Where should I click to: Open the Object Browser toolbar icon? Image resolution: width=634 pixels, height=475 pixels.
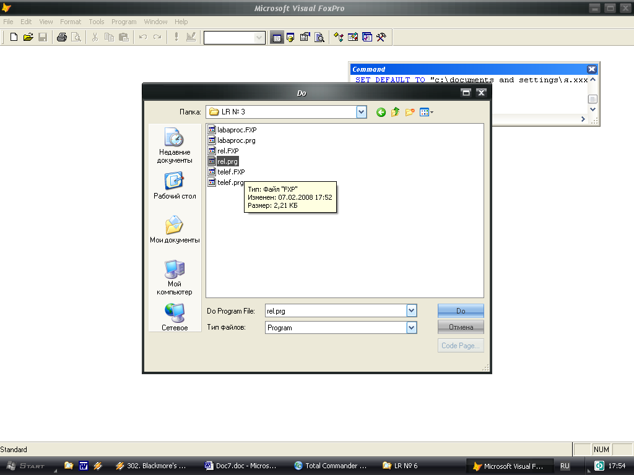(x=352, y=38)
